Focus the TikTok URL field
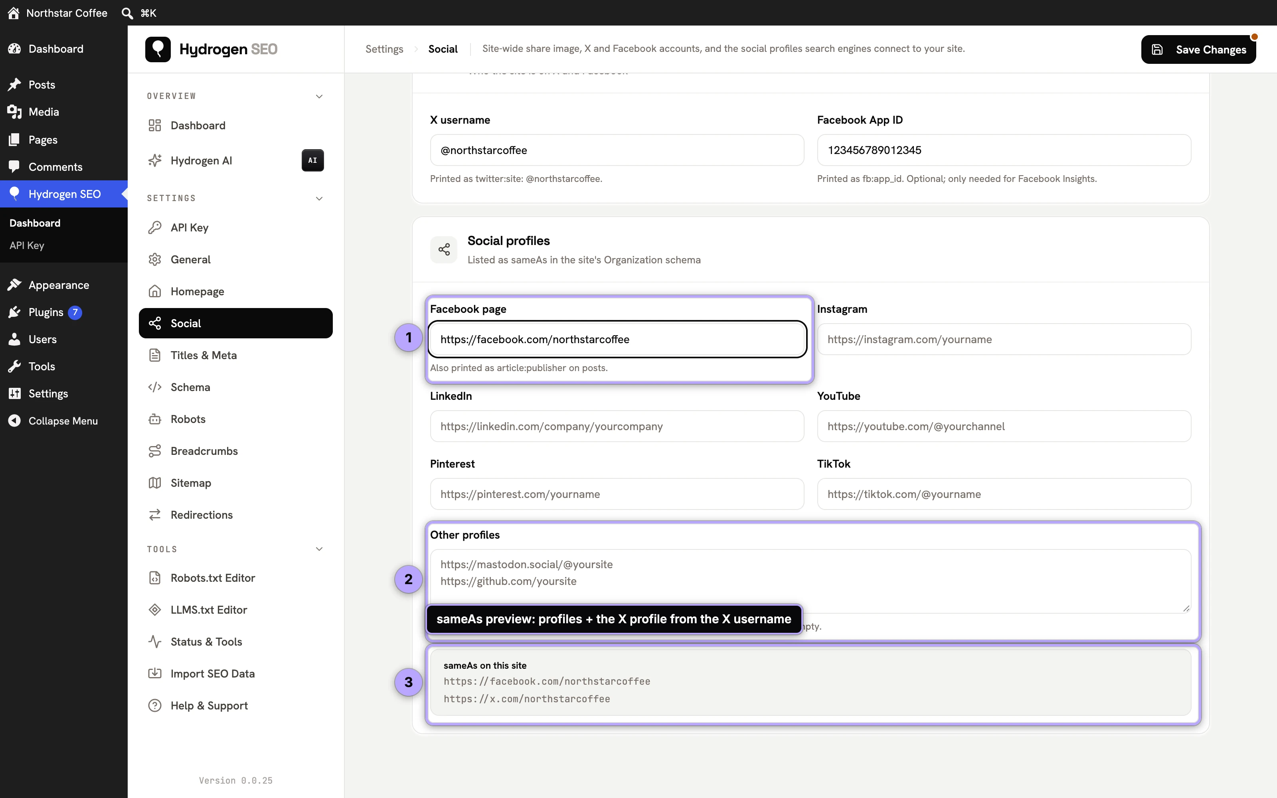 [1004, 494]
